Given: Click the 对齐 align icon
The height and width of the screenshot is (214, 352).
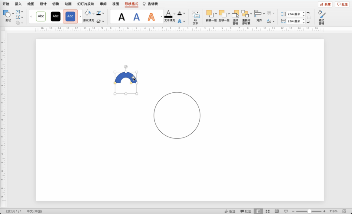Looking at the screenshot, I should tap(258, 14).
